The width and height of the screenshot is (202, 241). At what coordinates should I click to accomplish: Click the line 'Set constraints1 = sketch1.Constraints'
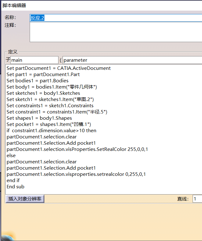click(50, 106)
